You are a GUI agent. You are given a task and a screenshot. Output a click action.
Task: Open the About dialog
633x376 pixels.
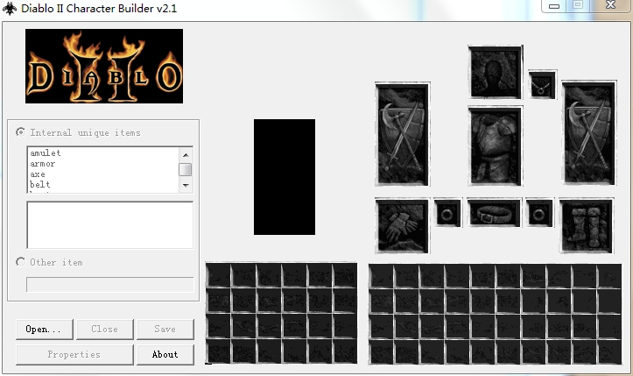[x=165, y=355]
